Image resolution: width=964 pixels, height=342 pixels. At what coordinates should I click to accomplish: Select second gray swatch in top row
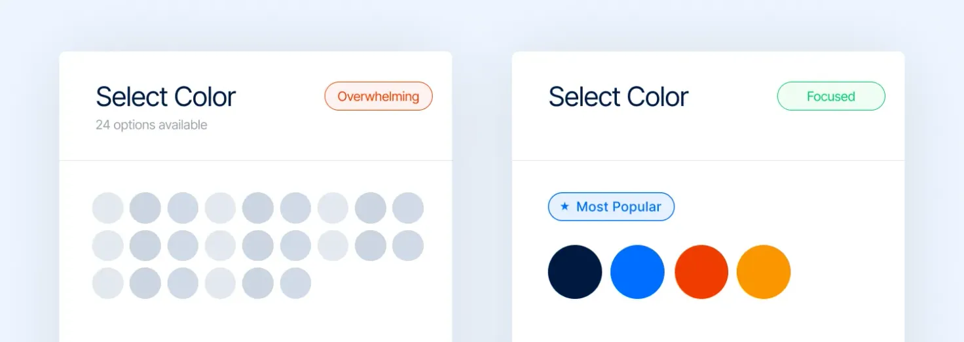point(145,208)
